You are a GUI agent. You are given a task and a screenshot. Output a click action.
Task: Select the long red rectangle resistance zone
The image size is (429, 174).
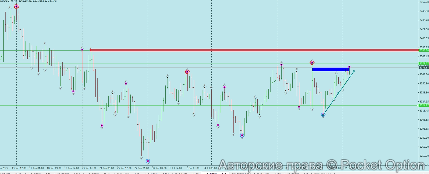click(246, 50)
